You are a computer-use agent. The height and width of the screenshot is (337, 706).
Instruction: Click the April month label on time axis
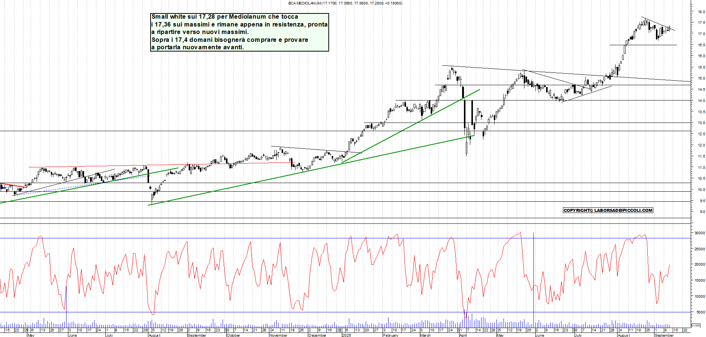pyautogui.click(x=463, y=335)
